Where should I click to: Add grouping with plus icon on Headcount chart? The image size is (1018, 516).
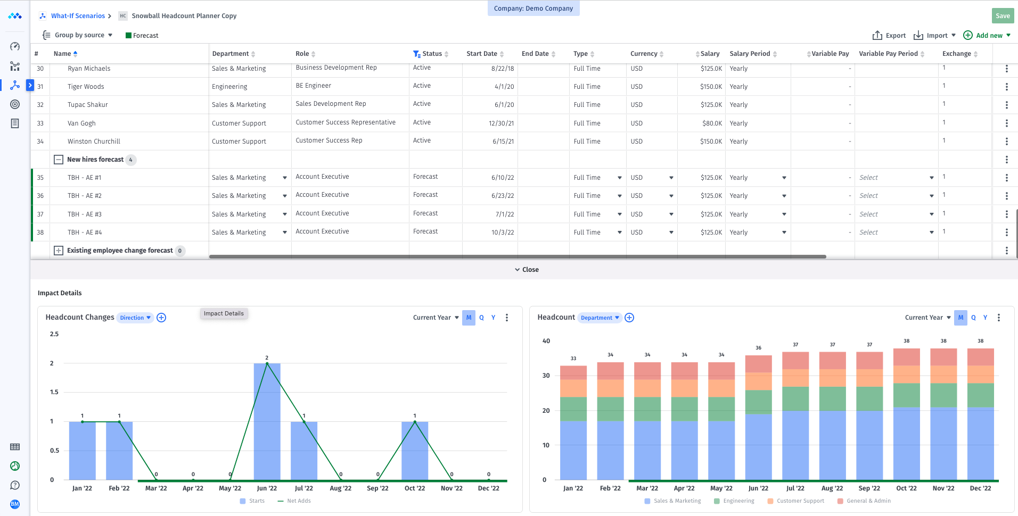click(629, 318)
